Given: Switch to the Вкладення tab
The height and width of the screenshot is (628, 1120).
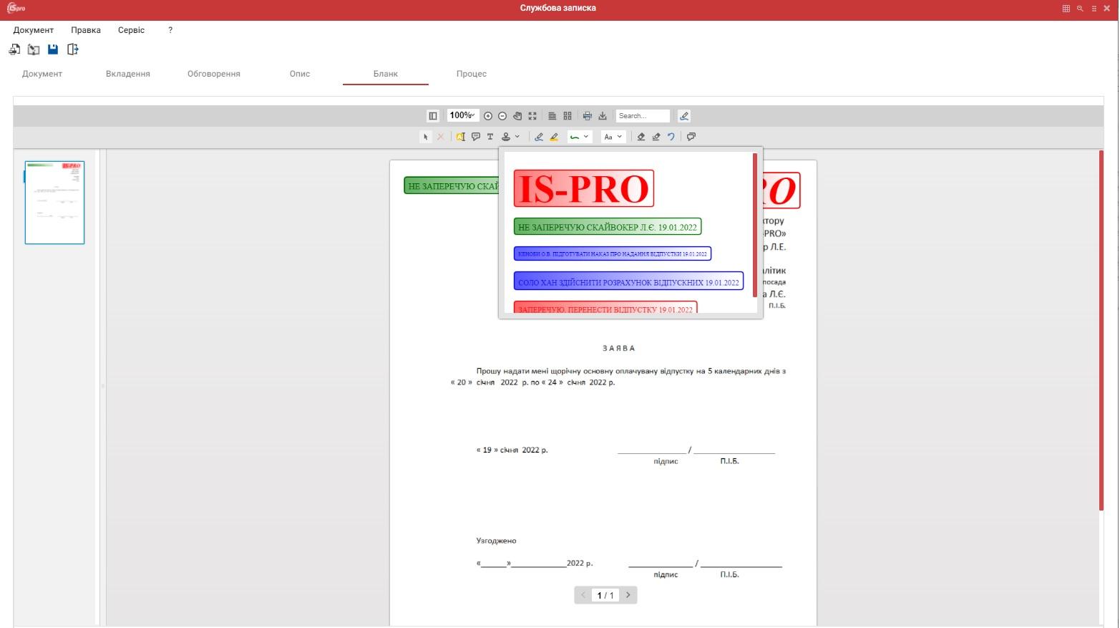Looking at the screenshot, I should 128,74.
